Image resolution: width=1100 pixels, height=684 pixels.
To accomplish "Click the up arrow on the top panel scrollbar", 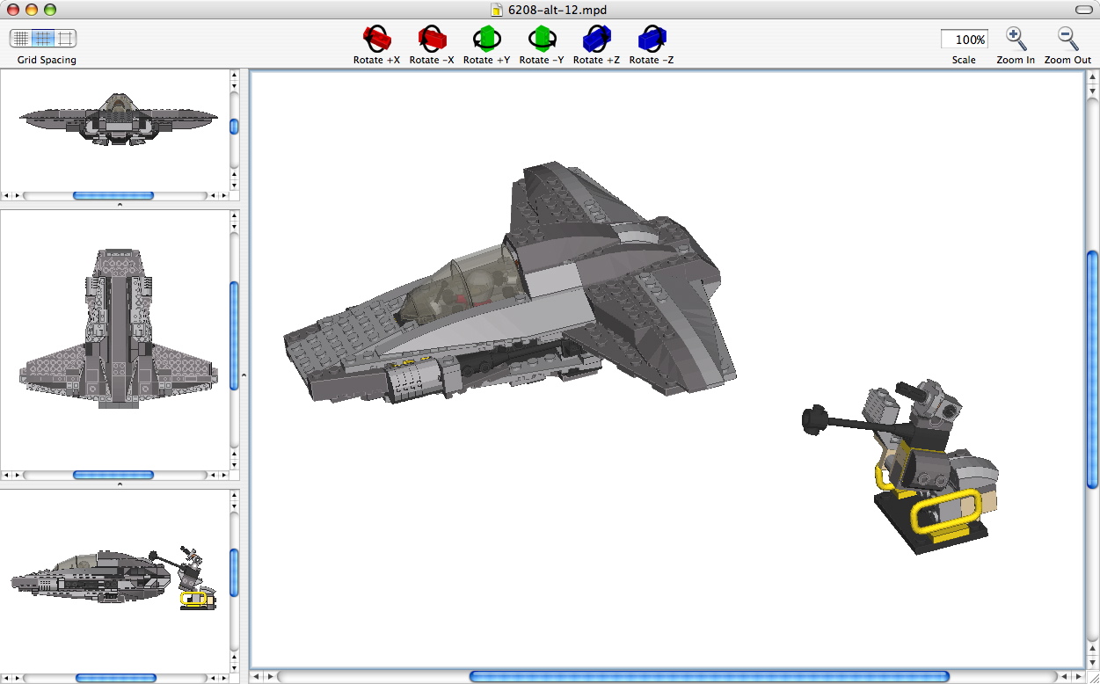I will tap(233, 76).
